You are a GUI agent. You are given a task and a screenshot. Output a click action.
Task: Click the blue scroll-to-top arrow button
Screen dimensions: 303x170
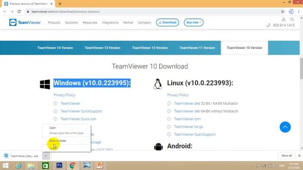[285, 127]
